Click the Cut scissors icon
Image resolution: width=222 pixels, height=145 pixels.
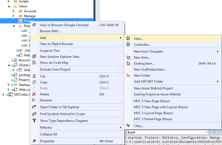pos(34,76)
